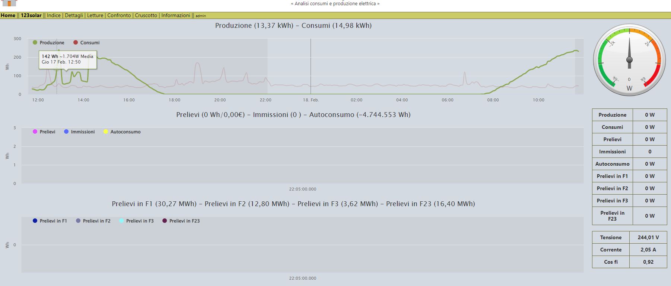Toggle Prelievi series in legend
Screen dimensions: 671x286
click(44, 132)
